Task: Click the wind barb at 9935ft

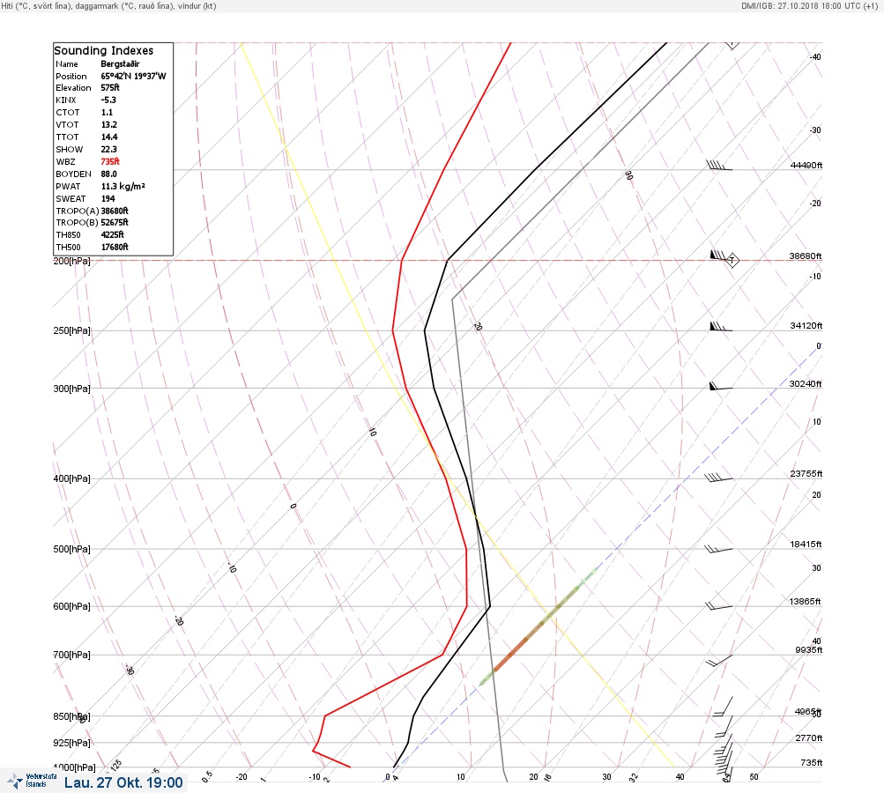Action: pos(719,661)
